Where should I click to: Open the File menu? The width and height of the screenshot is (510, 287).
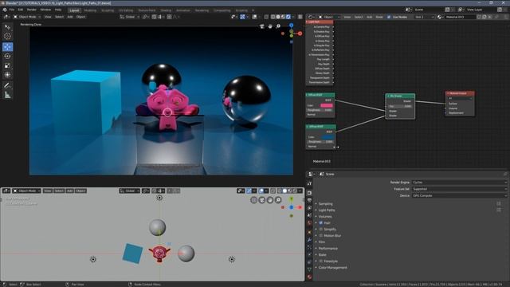pos(12,10)
